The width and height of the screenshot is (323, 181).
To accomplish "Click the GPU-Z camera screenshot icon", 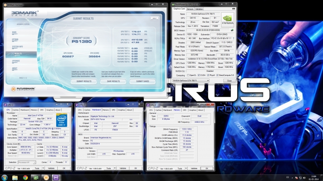I will pos(233,9).
